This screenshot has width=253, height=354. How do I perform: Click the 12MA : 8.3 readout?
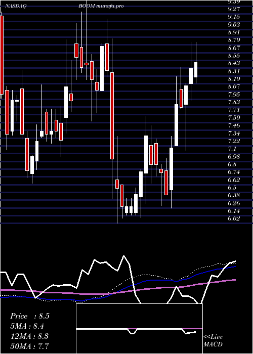pyautogui.click(x=29, y=336)
